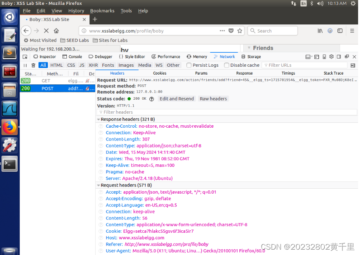
Task: Pause network recording
Action: [x=25, y=66]
